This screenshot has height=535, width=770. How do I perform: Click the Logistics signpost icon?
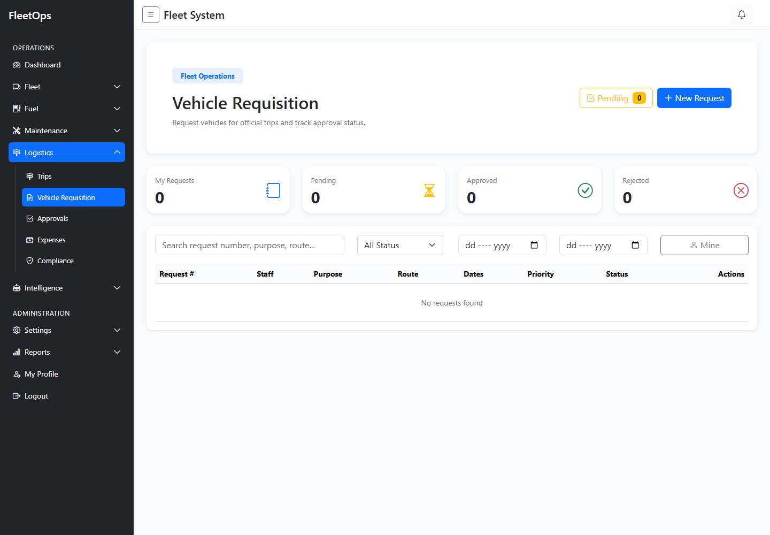point(17,152)
